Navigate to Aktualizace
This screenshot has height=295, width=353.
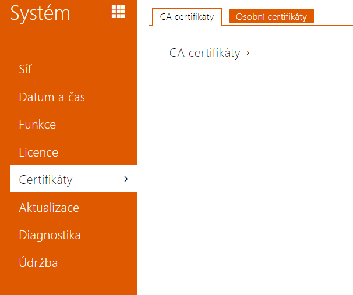point(49,207)
